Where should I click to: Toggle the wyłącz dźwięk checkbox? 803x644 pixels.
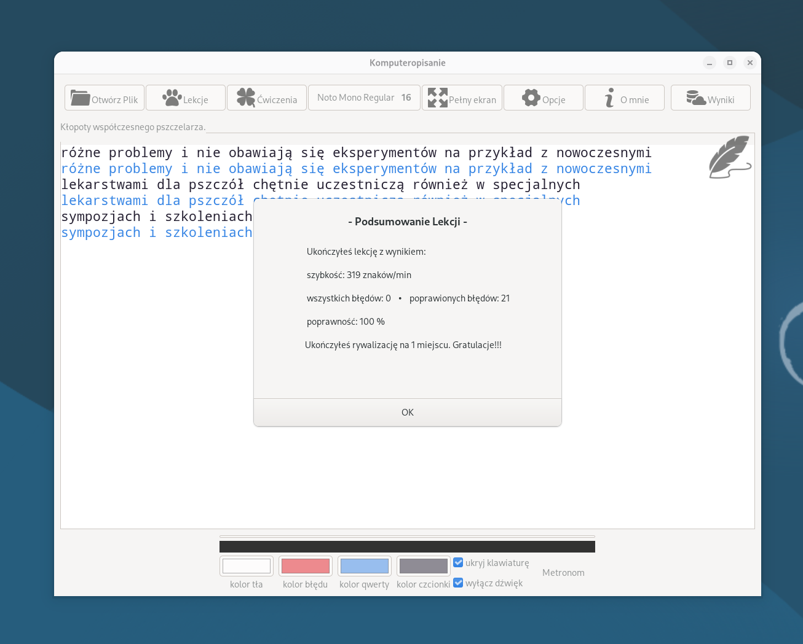(458, 583)
